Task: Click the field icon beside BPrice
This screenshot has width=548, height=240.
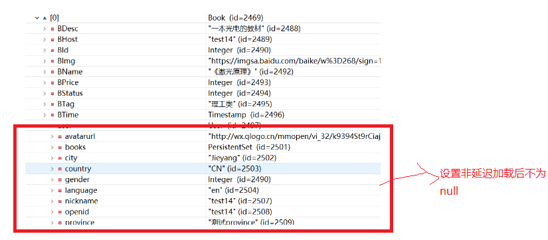Action: pyautogui.click(x=52, y=82)
